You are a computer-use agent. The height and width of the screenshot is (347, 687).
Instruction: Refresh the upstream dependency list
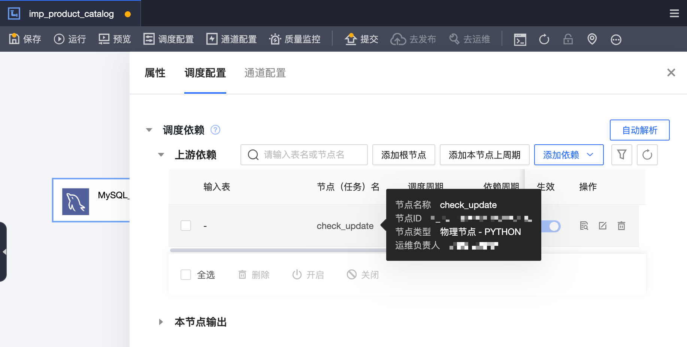point(647,155)
